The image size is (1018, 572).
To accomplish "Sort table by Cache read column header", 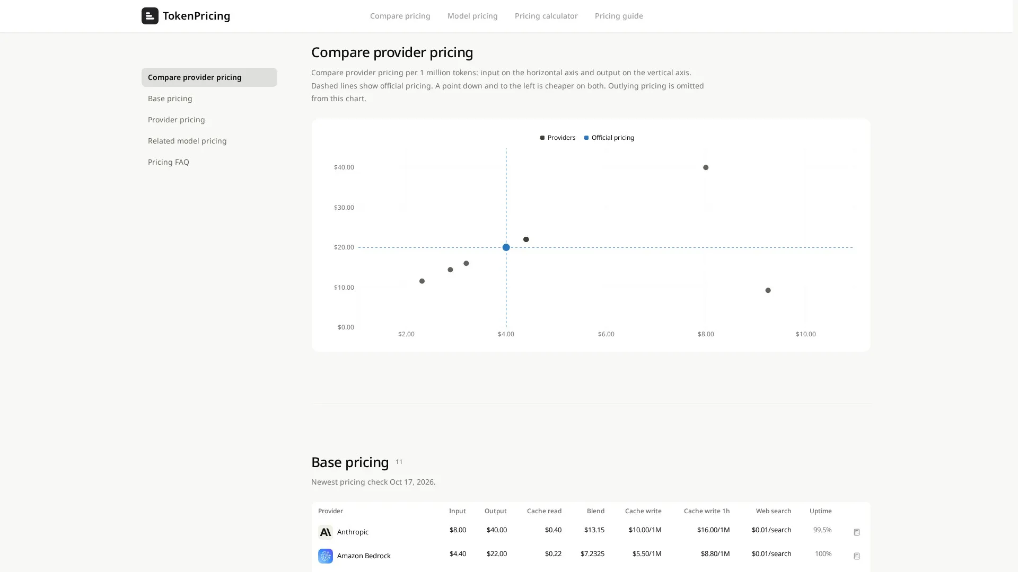I will click(x=544, y=511).
